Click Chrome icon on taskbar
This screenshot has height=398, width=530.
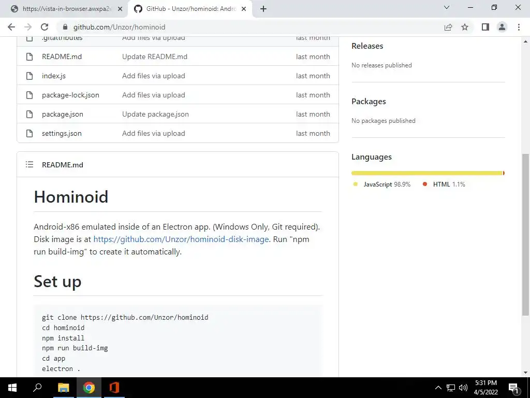coord(89,388)
